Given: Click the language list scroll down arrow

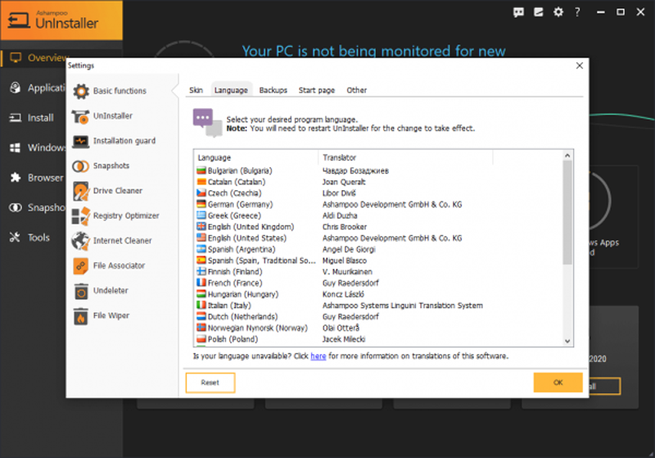Looking at the screenshot, I should [x=567, y=341].
